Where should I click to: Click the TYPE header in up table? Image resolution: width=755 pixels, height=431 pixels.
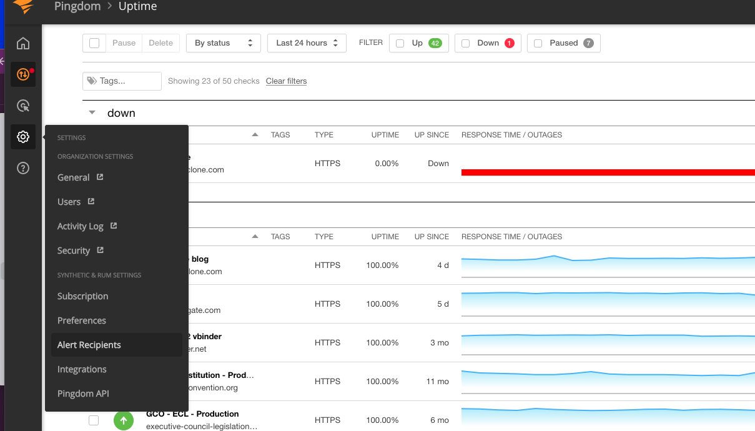324,237
